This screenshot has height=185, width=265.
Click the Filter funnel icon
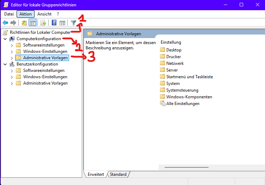click(x=73, y=23)
